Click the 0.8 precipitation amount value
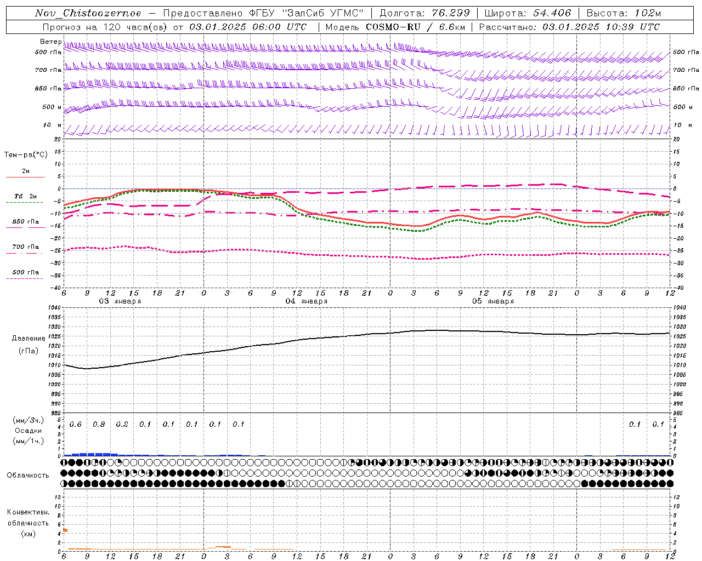702x561 pixels. point(99,425)
